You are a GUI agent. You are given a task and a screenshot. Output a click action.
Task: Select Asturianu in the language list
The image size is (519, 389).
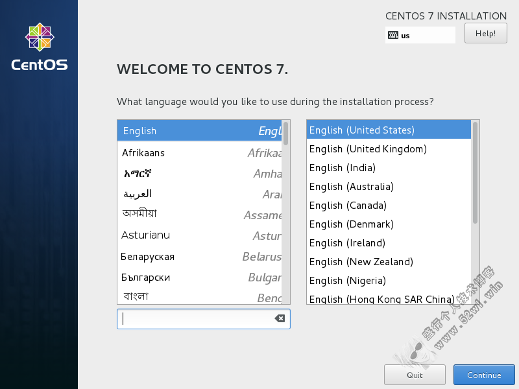pyautogui.click(x=200, y=235)
